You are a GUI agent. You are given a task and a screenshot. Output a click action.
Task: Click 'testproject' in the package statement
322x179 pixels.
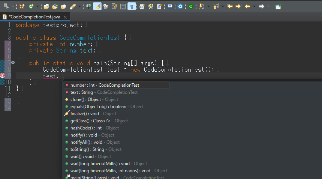(61, 25)
